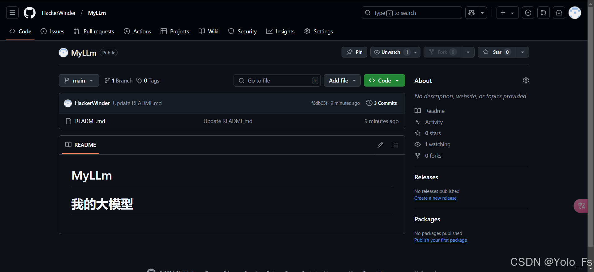594x272 pixels.
Task: Open the latest commit message Update README.md
Action: (137, 103)
